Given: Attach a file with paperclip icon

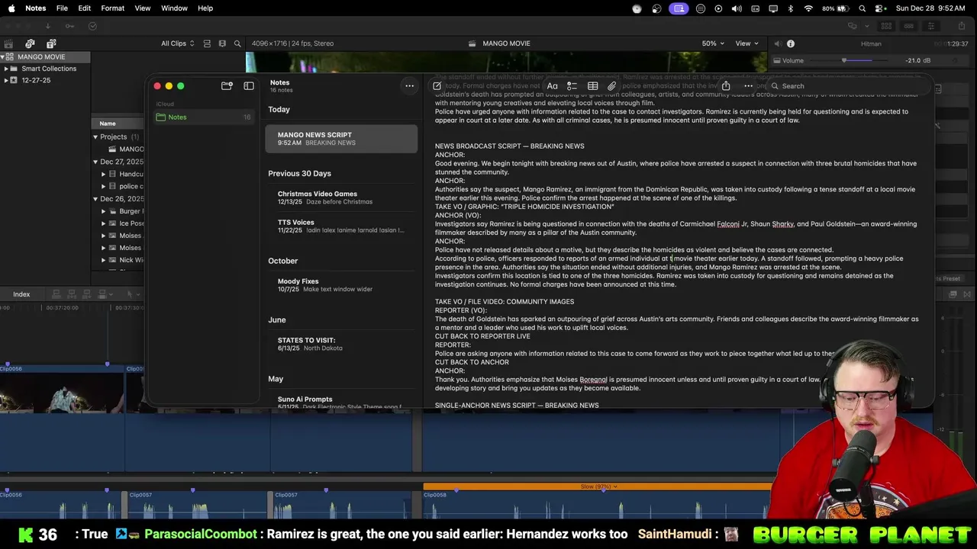Looking at the screenshot, I should 612,86.
